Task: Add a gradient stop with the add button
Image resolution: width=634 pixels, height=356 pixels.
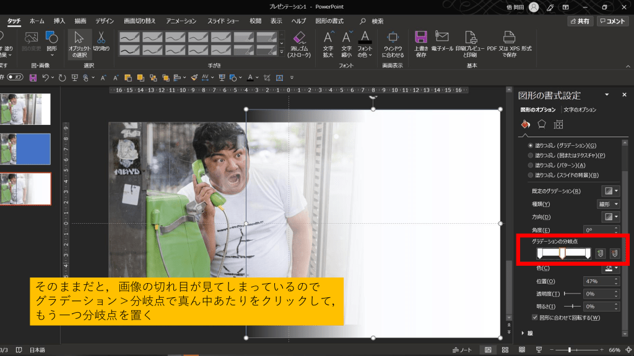Action: tap(599, 253)
